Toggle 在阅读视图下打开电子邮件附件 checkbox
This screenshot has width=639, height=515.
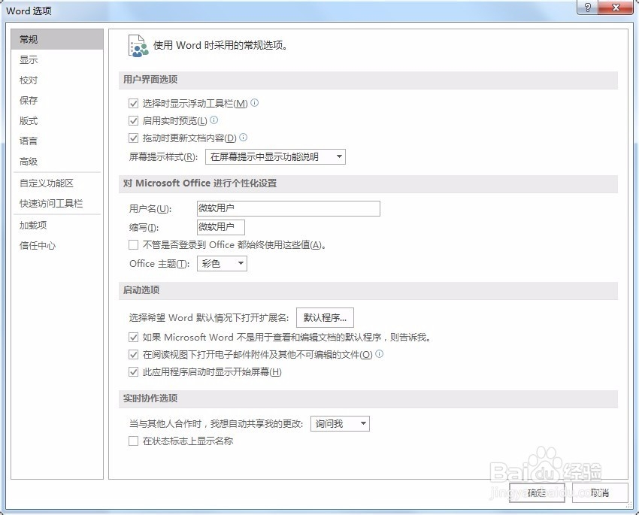133,354
